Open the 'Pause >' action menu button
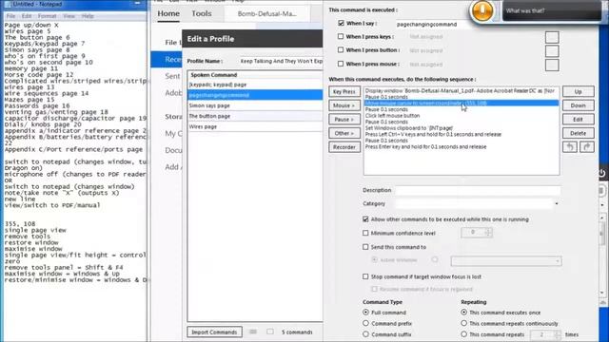Screen dimensions: 609x342 click(x=344, y=120)
